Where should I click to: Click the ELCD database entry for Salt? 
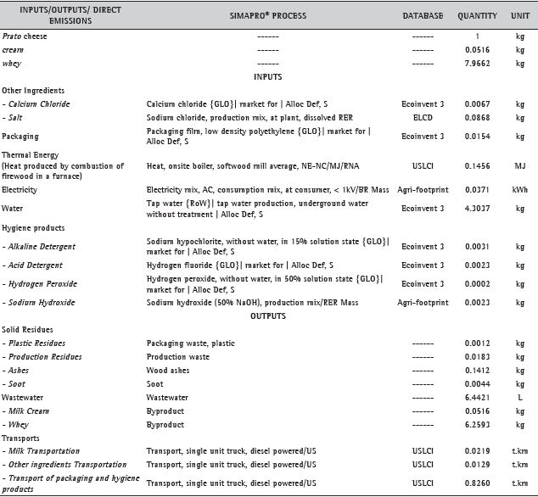[x=423, y=118]
